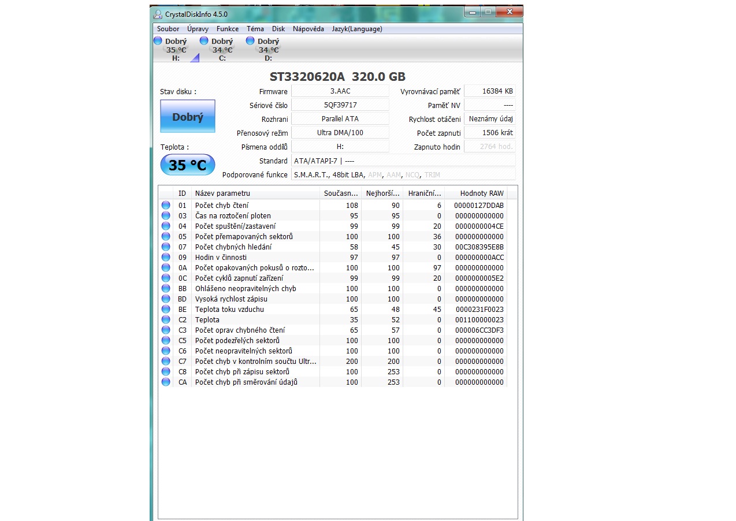The width and height of the screenshot is (736, 521).
Task: Click the blue Dobrý health status button
Action: click(x=188, y=117)
